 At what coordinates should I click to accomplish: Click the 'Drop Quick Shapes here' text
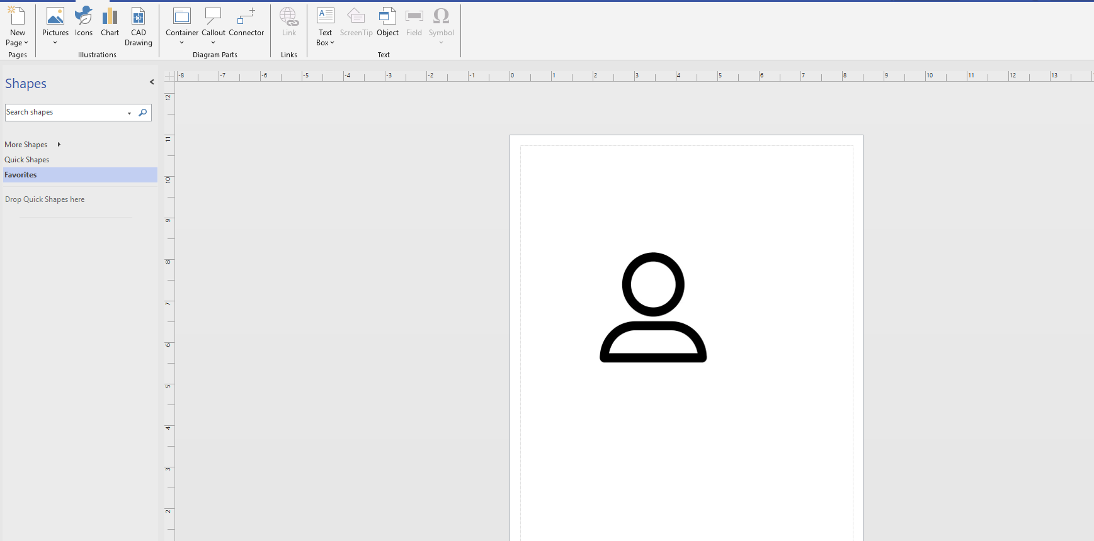tap(45, 199)
